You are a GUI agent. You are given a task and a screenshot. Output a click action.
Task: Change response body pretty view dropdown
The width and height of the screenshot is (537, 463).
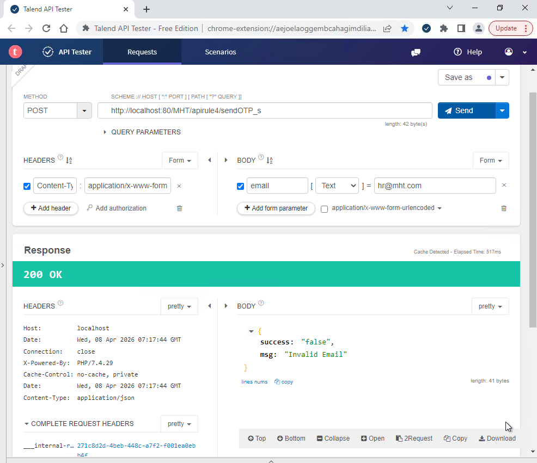click(490, 306)
